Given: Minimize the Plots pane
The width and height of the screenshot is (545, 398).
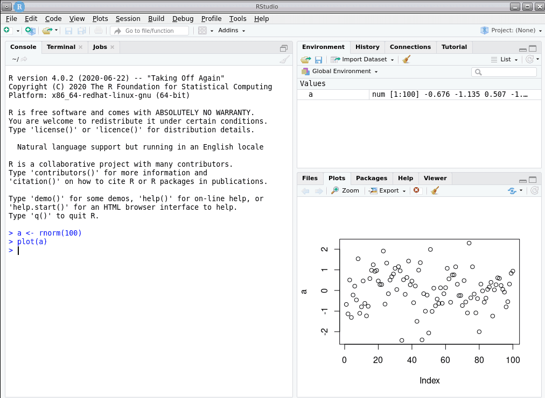Looking at the screenshot, I should [x=522, y=181].
